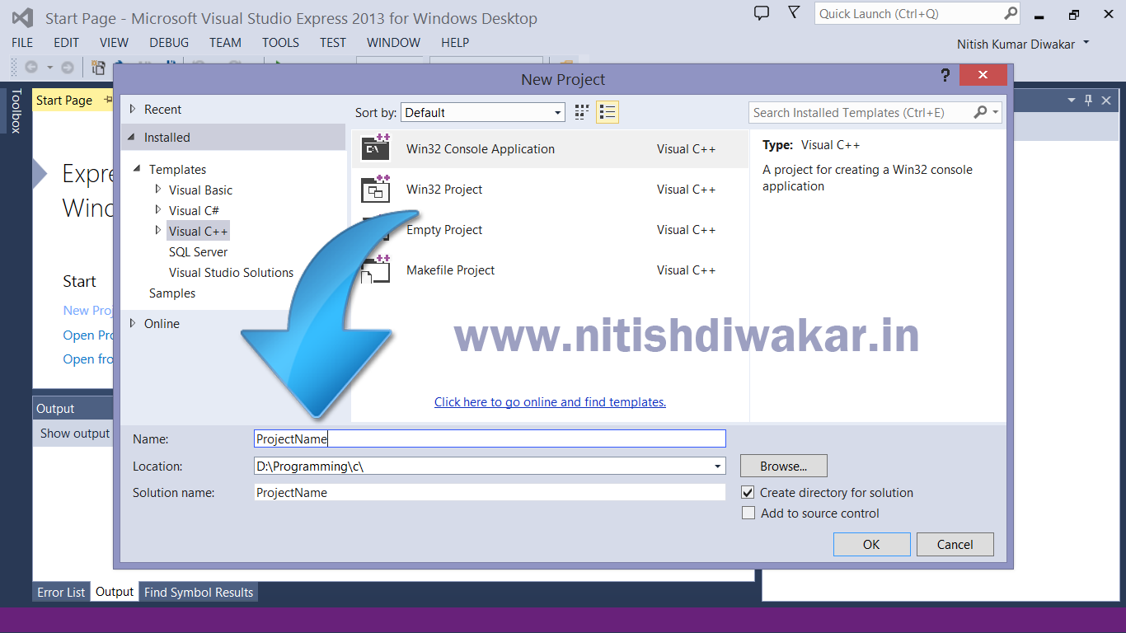The height and width of the screenshot is (633, 1126).
Task: Focus the project Name field
Action: tap(490, 439)
